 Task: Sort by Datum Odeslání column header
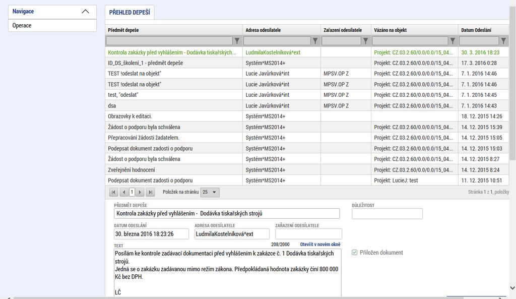[476, 30]
